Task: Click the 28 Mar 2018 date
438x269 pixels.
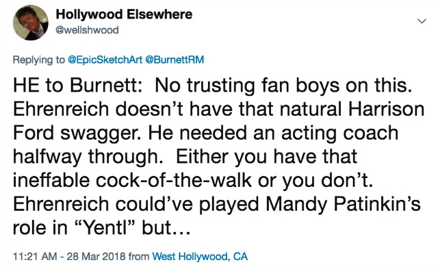Action: click(96, 257)
